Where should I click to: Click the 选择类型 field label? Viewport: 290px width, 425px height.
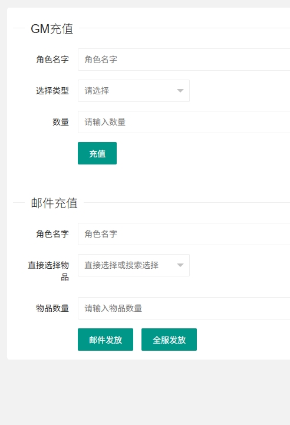coord(52,91)
